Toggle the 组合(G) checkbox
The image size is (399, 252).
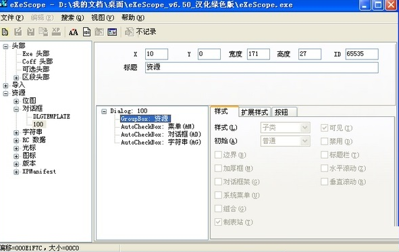click(218, 209)
